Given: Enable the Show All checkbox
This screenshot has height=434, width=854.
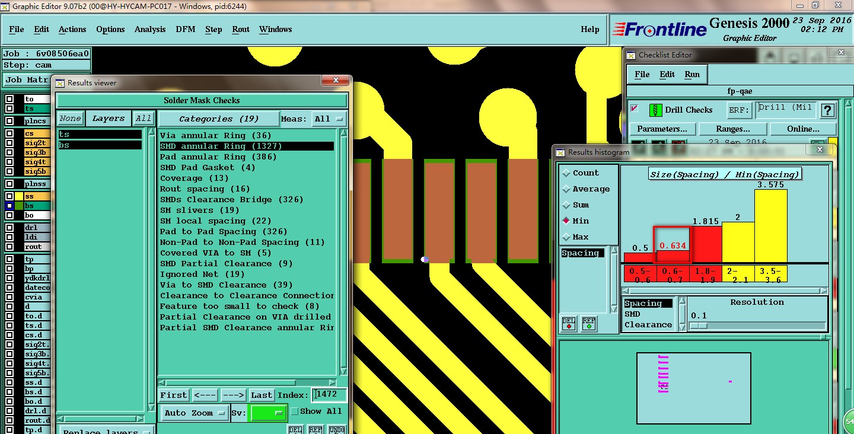Looking at the screenshot, I should pos(294,411).
